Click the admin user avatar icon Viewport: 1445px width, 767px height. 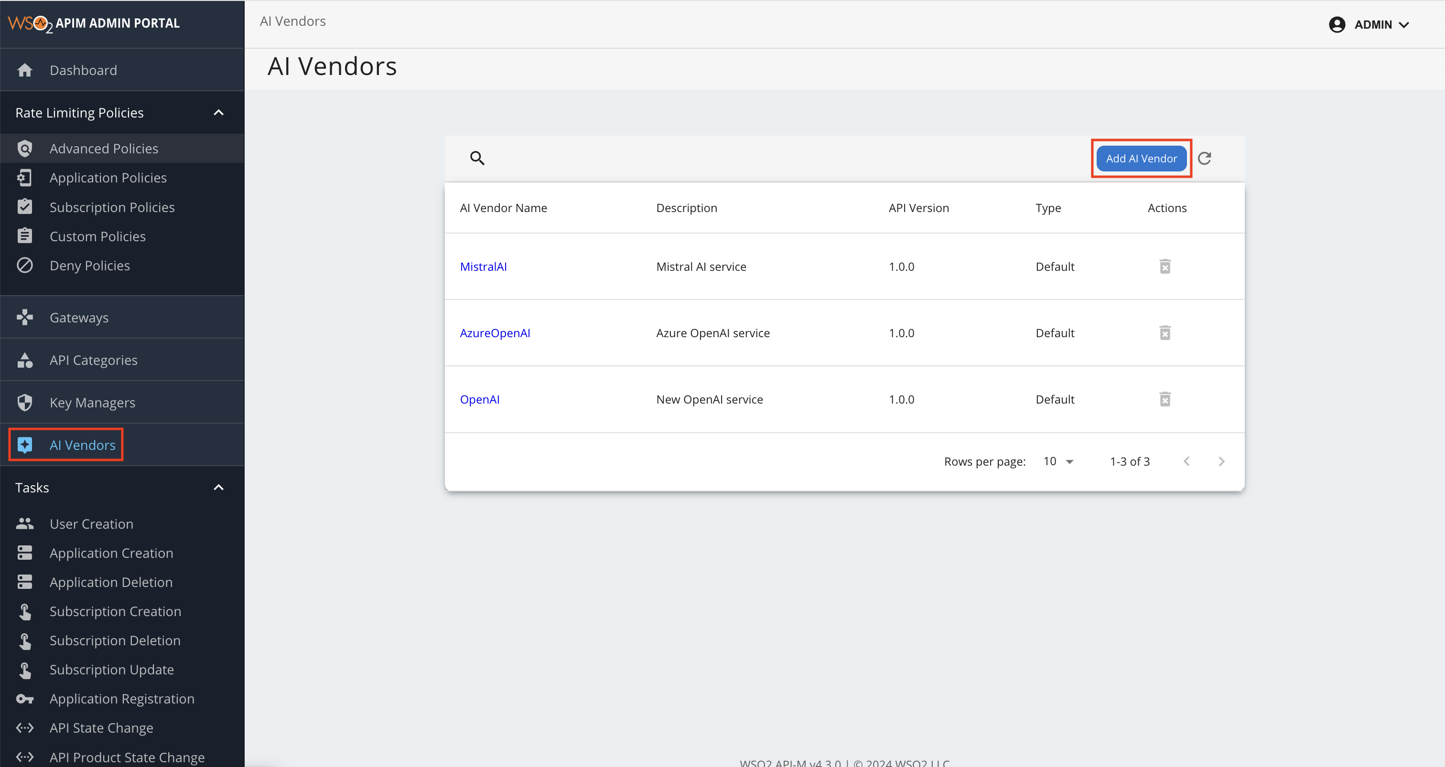click(1337, 25)
